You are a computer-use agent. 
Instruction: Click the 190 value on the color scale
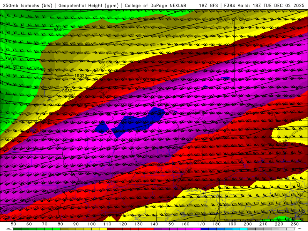[232, 224]
